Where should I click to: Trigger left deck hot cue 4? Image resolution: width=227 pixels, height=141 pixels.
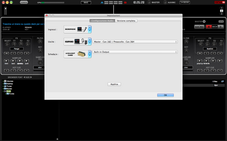click(x=27, y=70)
